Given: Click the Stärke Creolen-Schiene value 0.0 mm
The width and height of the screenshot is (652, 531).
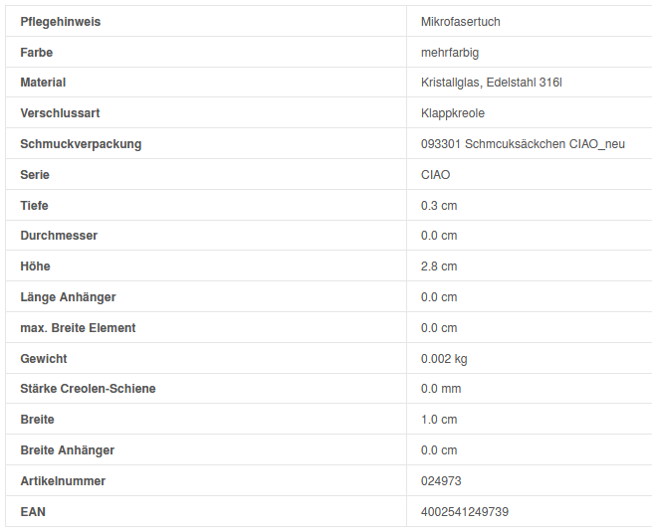Looking at the screenshot, I should click(x=441, y=389).
